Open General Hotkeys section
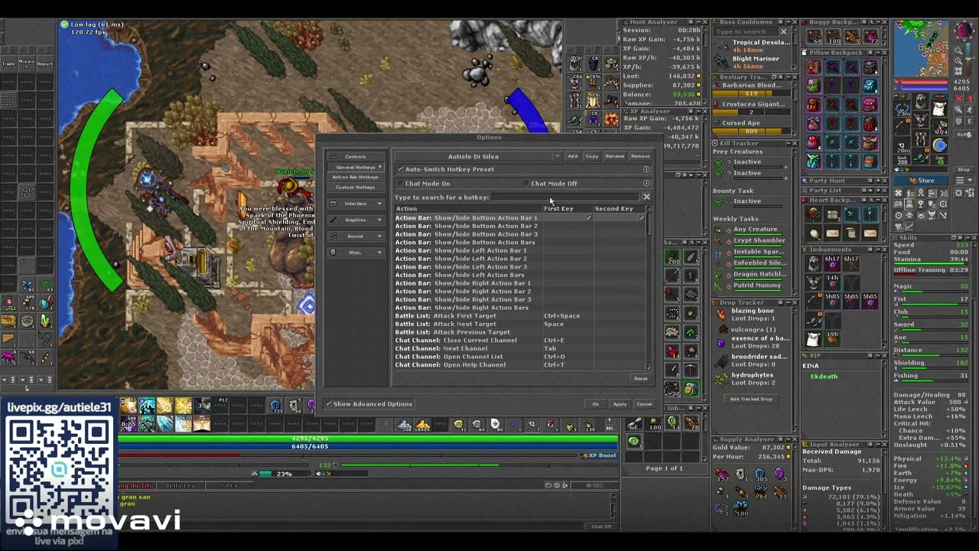The height and width of the screenshot is (551, 979). [356, 167]
